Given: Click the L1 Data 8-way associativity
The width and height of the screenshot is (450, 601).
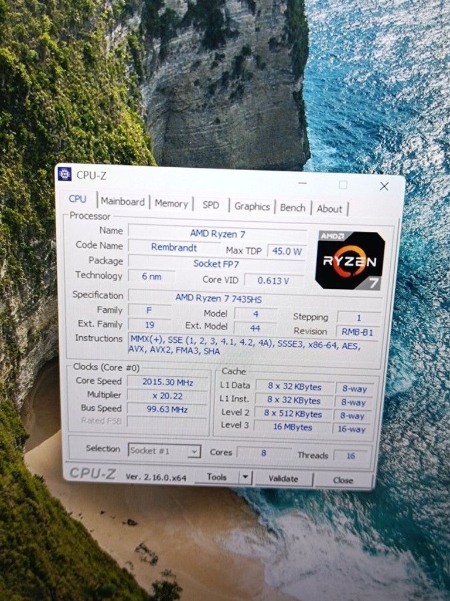Looking at the screenshot, I should point(354,389).
